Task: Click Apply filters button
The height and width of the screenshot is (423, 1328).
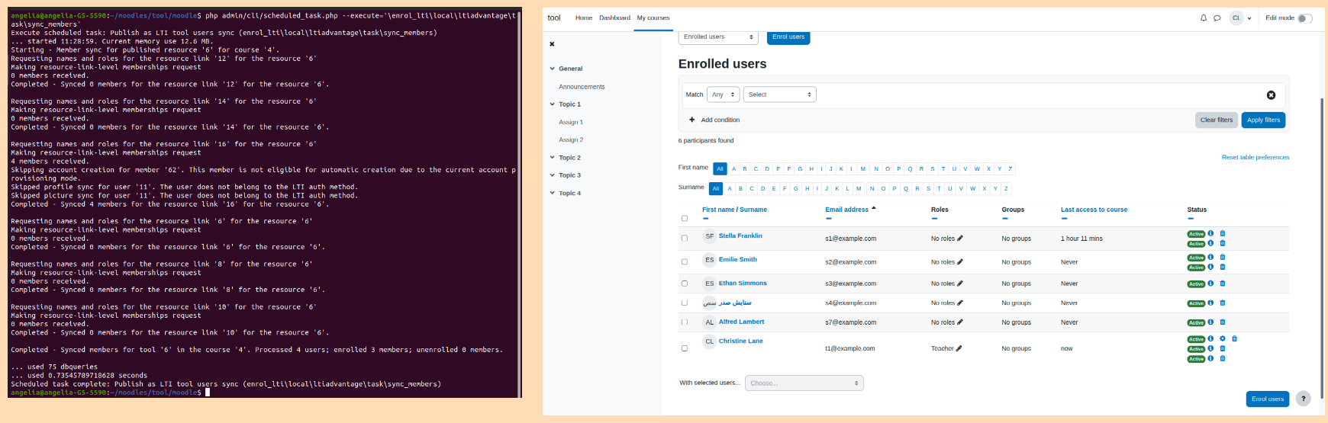Action: click(x=1263, y=120)
